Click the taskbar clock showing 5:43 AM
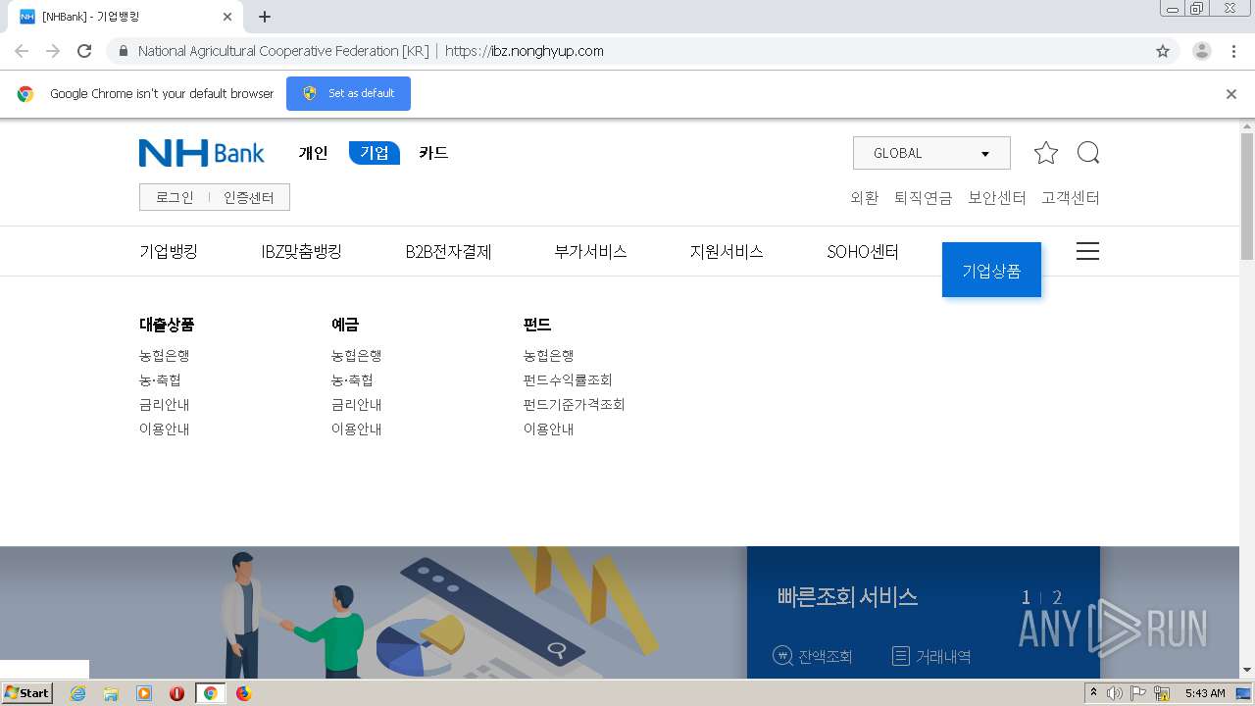The width and height of the screenshot is (1255, 706). pos(1205,693)
